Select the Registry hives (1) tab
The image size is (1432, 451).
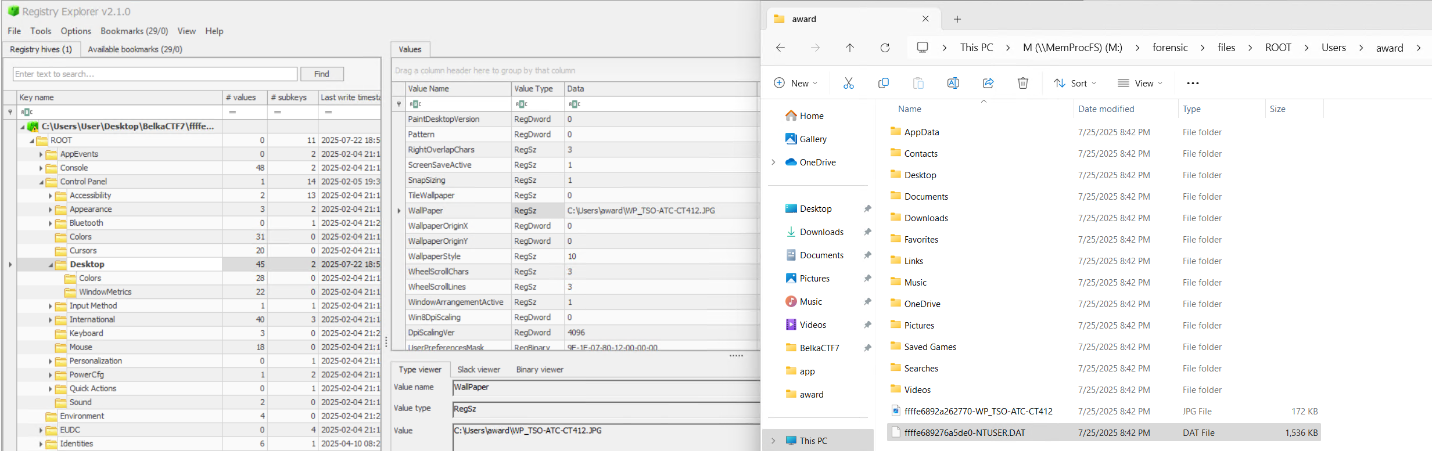[x=41, y=49]
